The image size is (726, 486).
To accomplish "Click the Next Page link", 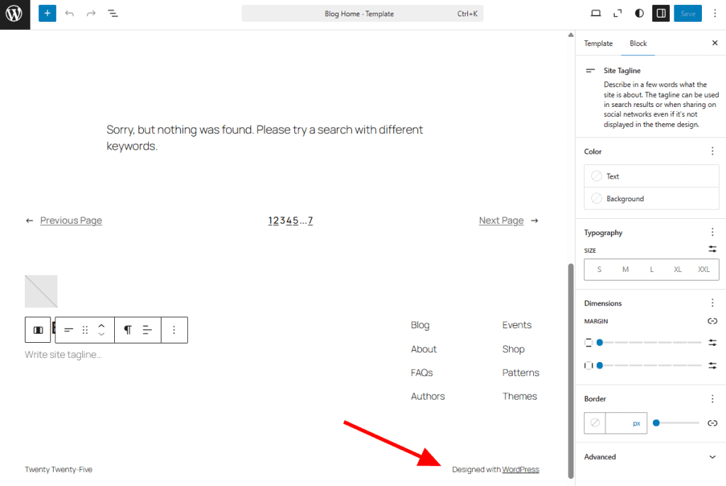I will 501,220.
